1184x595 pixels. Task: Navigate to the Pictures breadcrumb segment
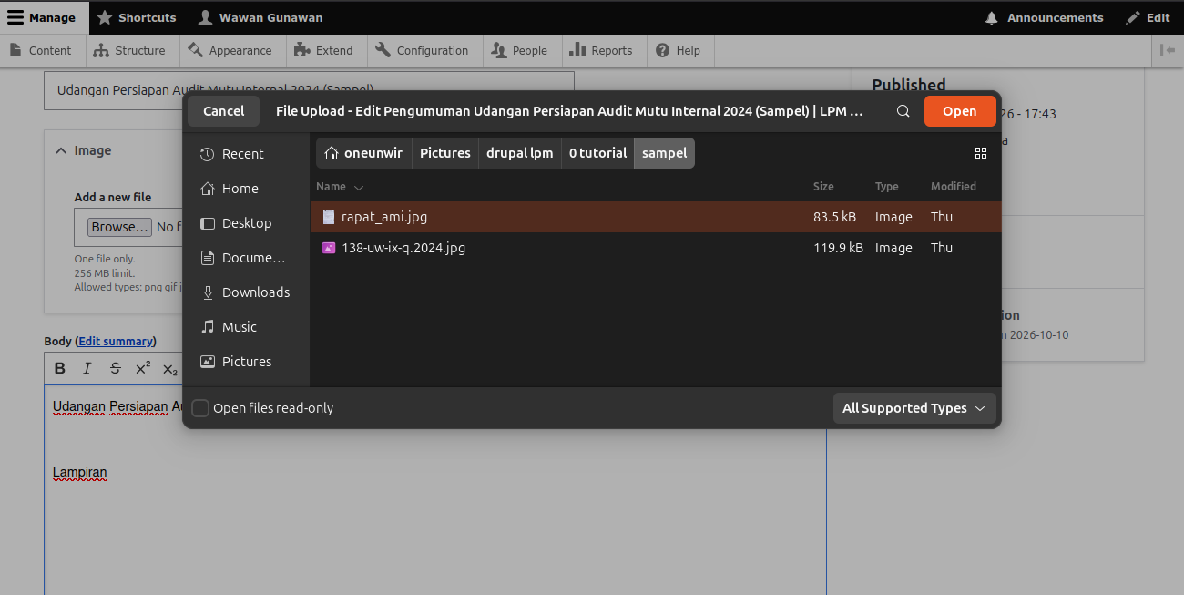445,153
